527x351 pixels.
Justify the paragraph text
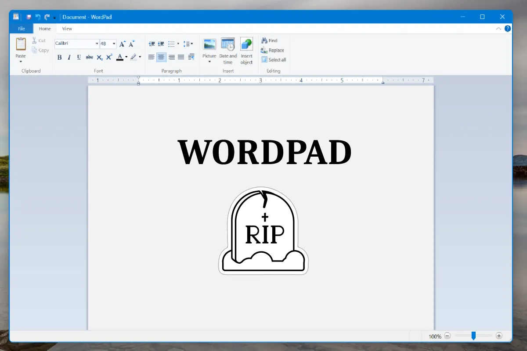(x=181, y=57)
